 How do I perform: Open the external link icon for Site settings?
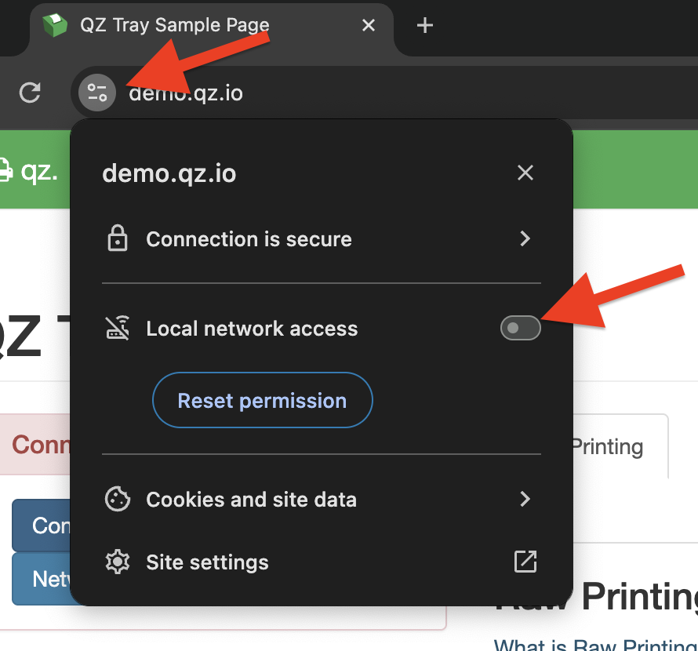pos(525,562)
